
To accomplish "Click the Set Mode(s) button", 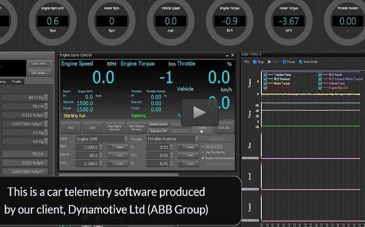I will coord(217,139).
